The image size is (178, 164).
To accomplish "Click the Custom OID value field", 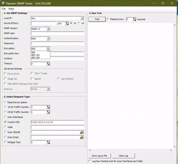I will coord(57,122).
